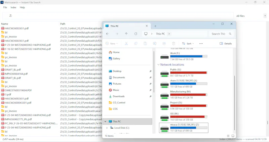
Task: Open Music in Explorer sidebar
Action: click(x=114, y=90)
